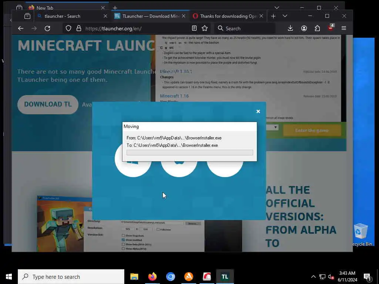Open the Recycle Bin desktop icon

tap(361, 235)
